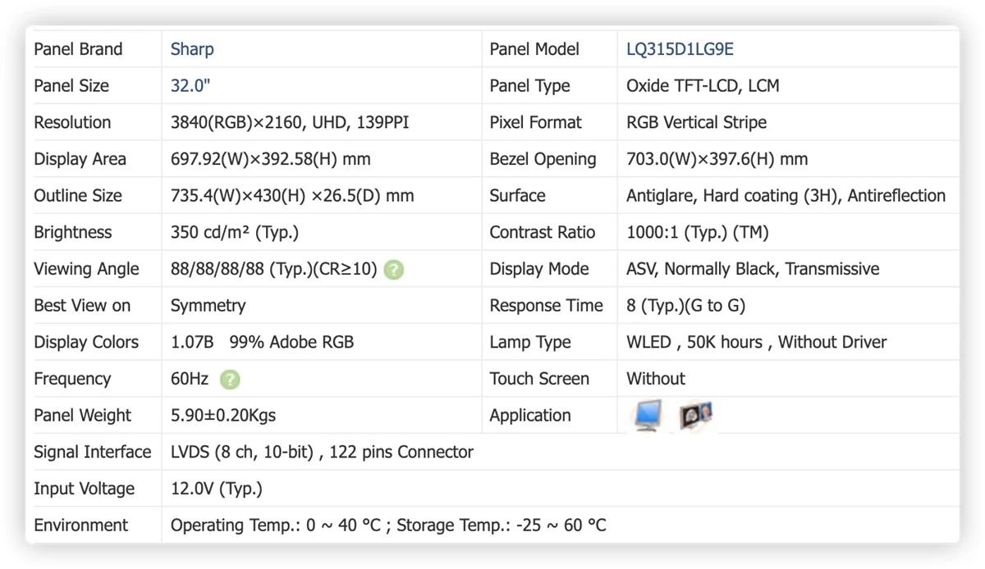
Task: Click the Application label cell
Action: tap(550, 416)
